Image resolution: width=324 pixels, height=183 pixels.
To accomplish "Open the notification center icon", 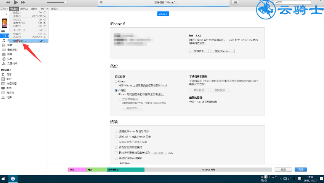I will [x=321, y=179].
